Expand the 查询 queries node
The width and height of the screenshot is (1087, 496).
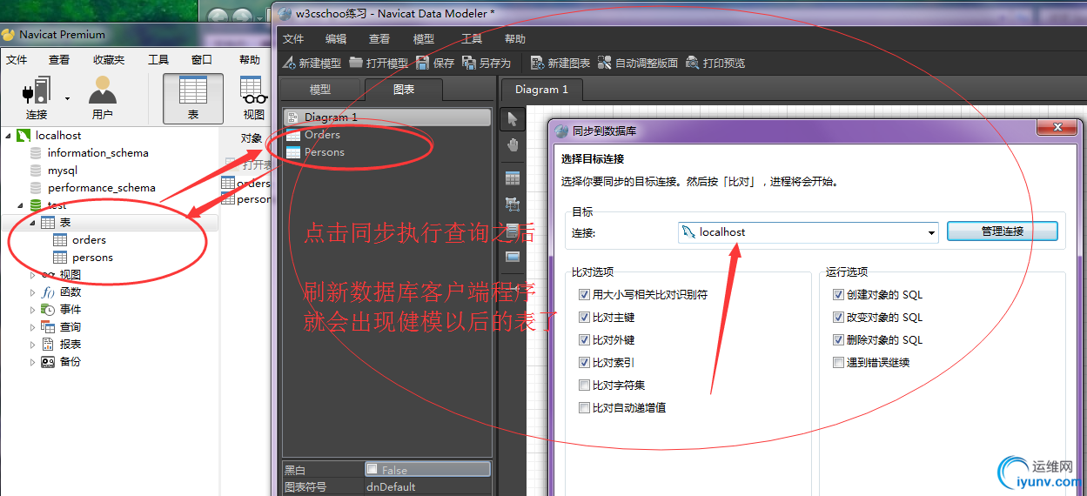(x=32, y=327)
